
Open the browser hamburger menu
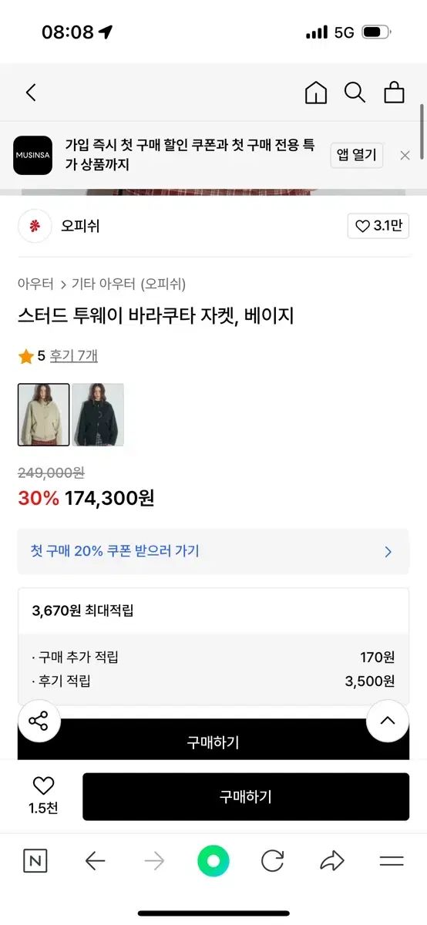[x=392, y=861]
